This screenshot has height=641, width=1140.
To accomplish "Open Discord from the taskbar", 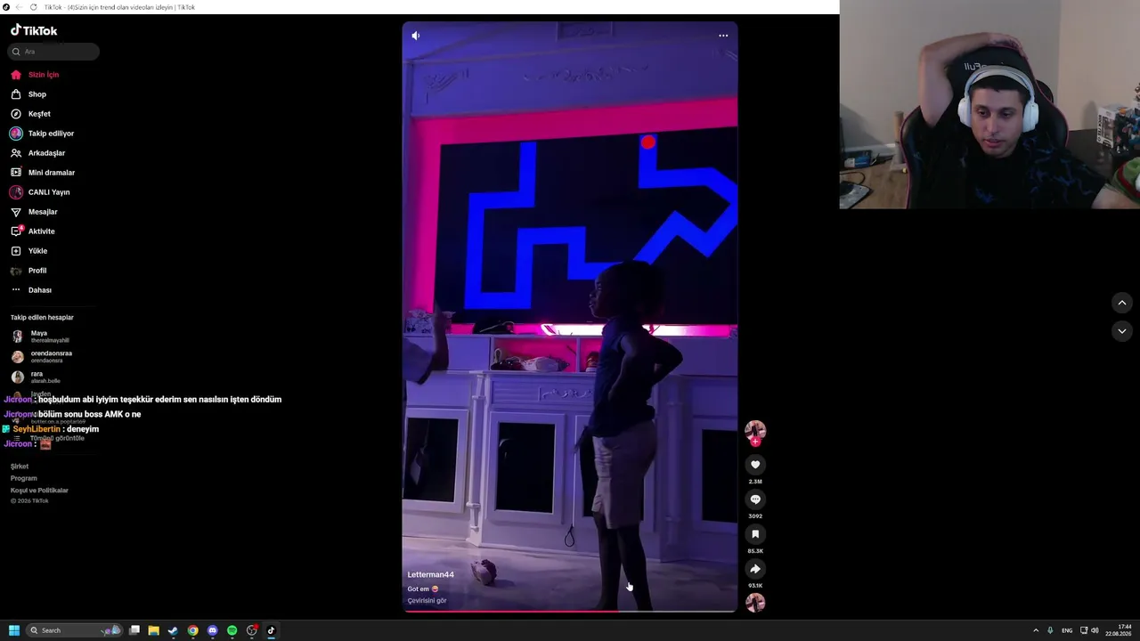I will click(212, 630).
